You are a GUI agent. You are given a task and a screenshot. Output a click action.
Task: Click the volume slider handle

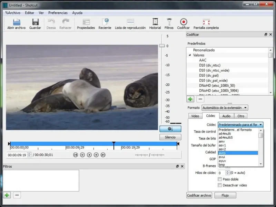[161, 46]
